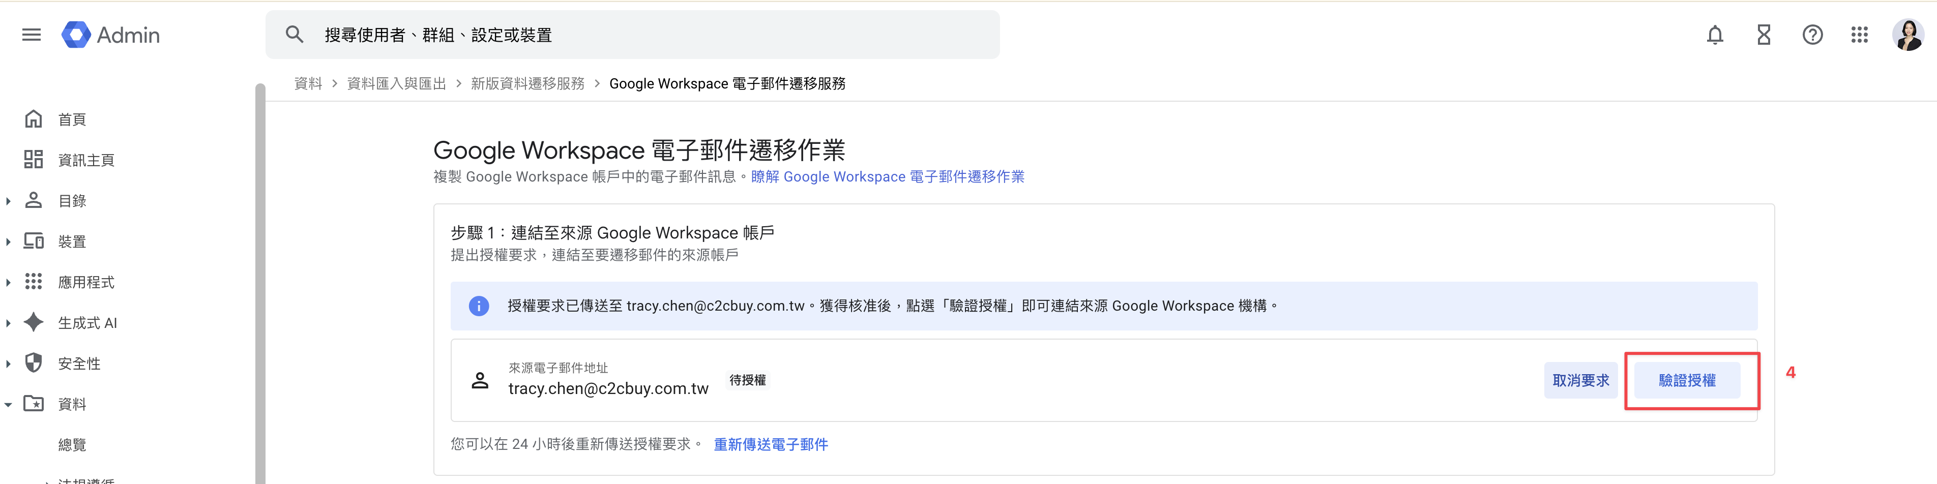Viewport: 1937px width, 484px height.
Task: Click the 待授權 status badge
Action: (747, 380)
